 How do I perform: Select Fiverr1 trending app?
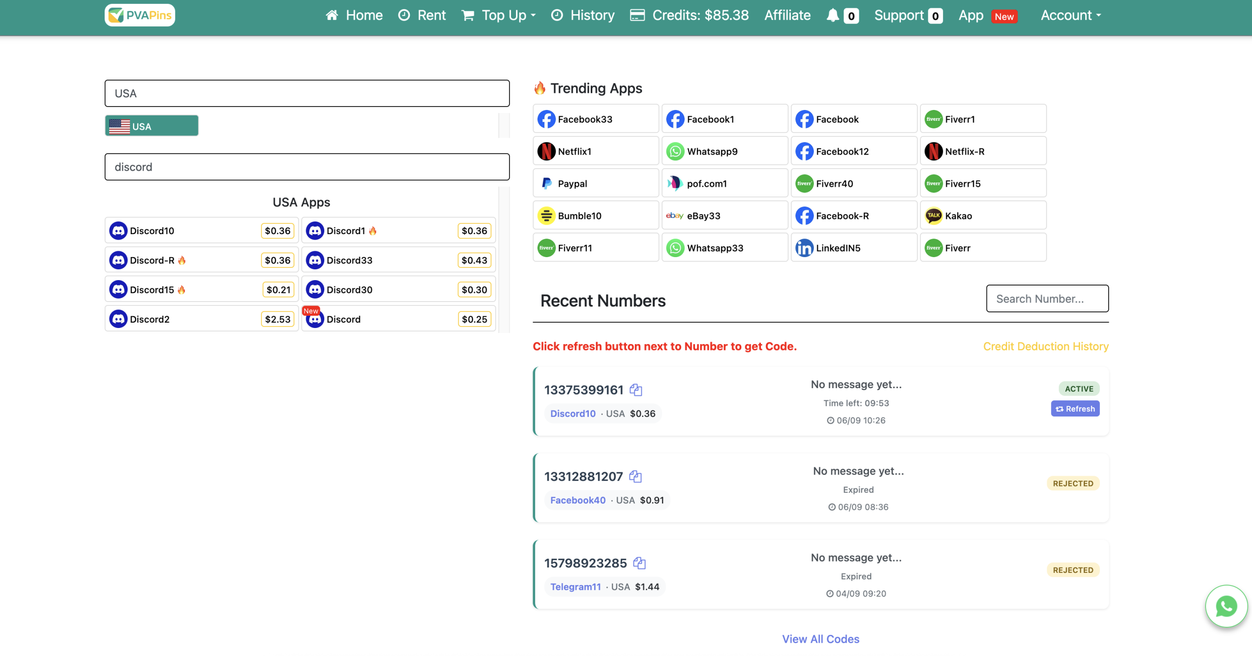[x=983, y=119]
